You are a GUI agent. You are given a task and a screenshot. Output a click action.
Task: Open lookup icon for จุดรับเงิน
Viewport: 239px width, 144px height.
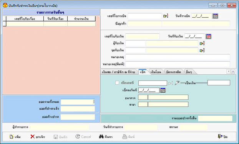tap(202, 50)
